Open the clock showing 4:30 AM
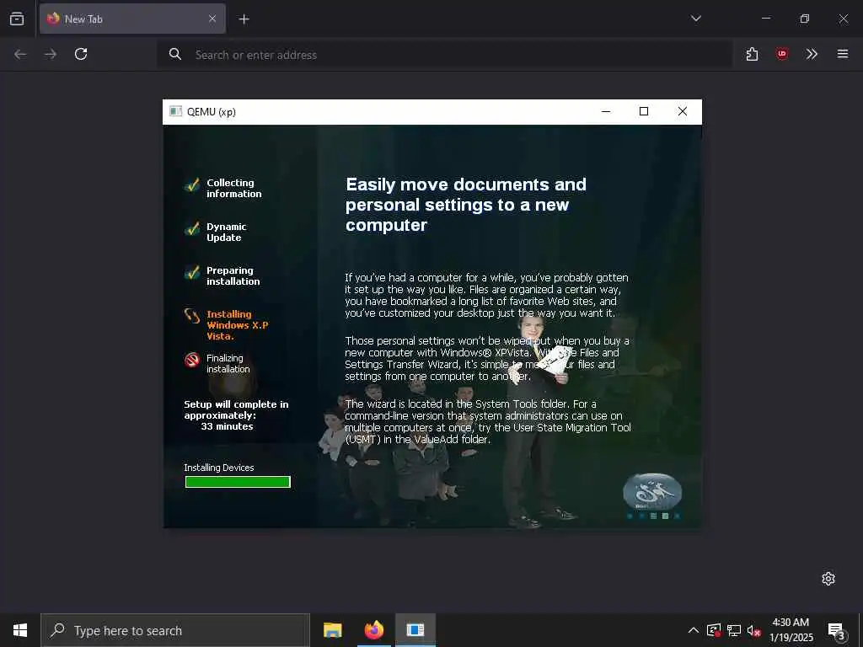863x647 pixels. (791, 630)
